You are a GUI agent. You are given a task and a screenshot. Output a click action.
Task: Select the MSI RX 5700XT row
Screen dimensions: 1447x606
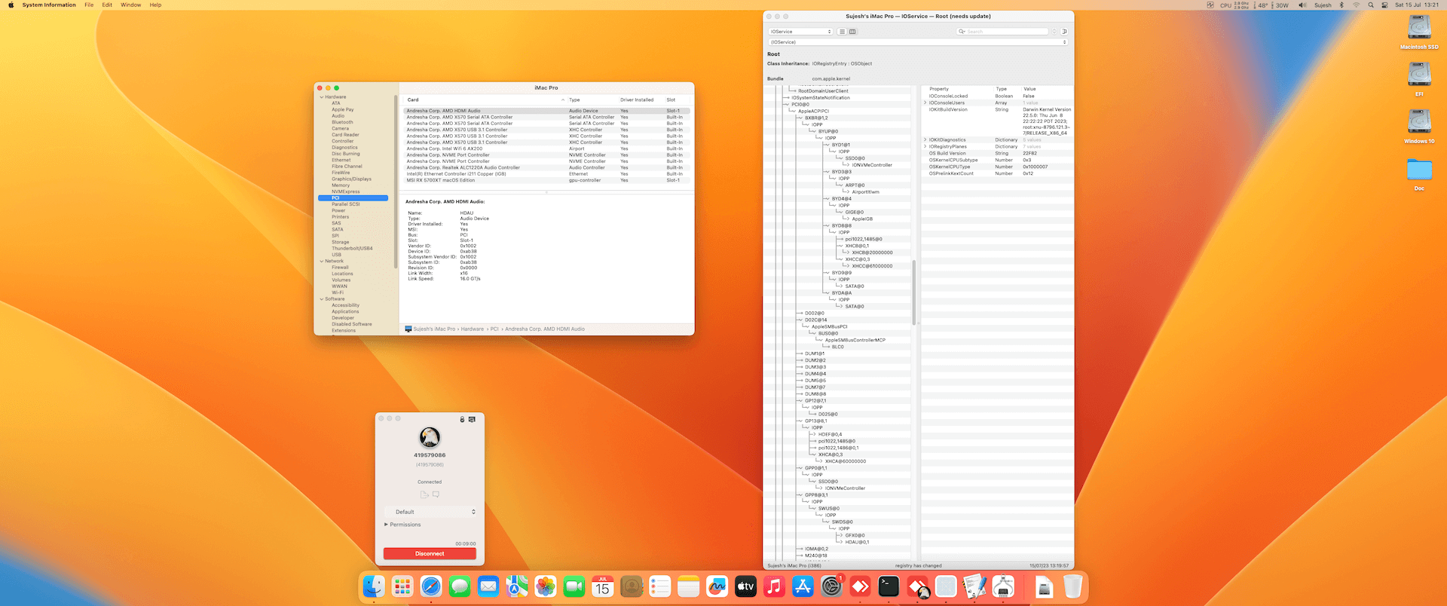pyautogui.click(x=546, y=180)
